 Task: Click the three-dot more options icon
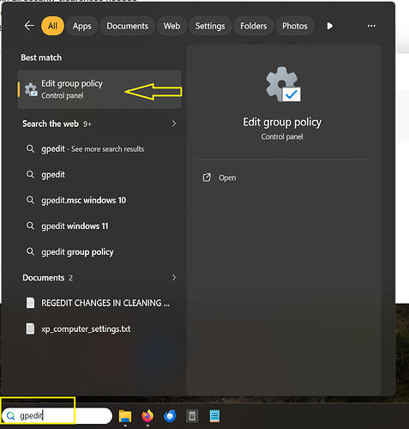click(371, 26)
